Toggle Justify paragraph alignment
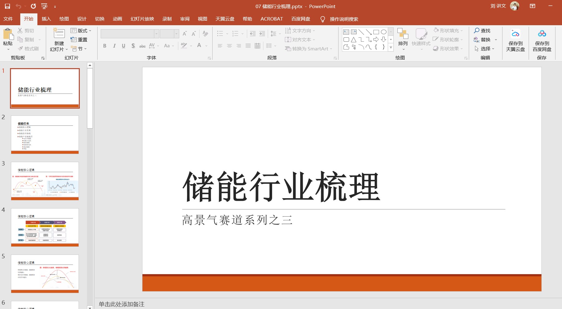This screenshot has width=562, height=309. (x=248, y=46)
